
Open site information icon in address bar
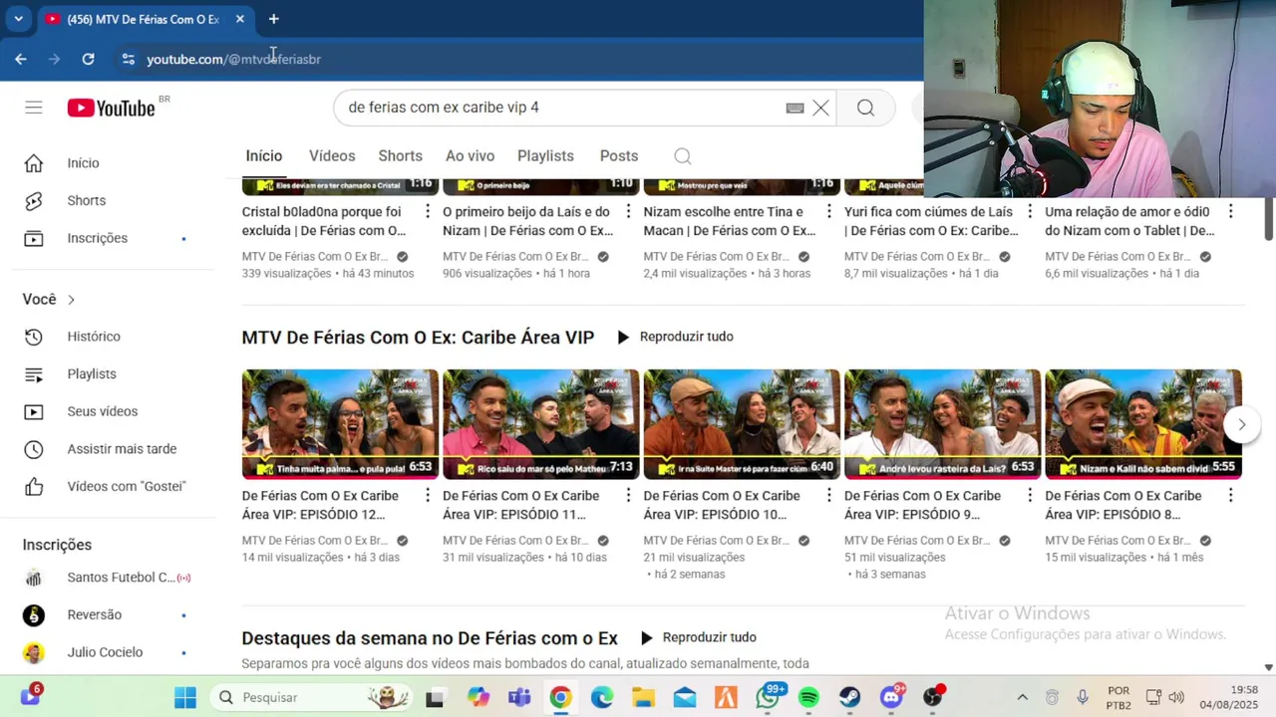click(128, 59)
